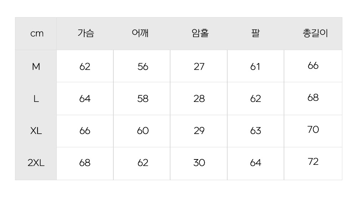The image size is (357, 197).
Task: Select shoulder value 56 in M row
Action: pos(143,67)
